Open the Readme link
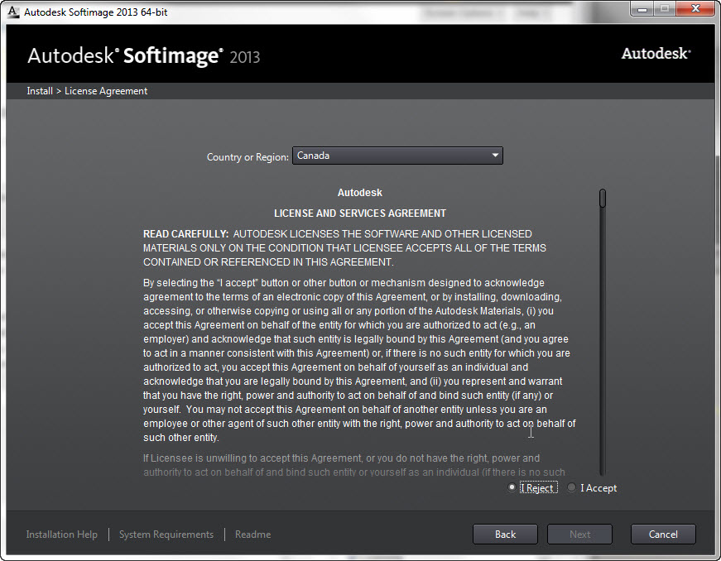 252,535
